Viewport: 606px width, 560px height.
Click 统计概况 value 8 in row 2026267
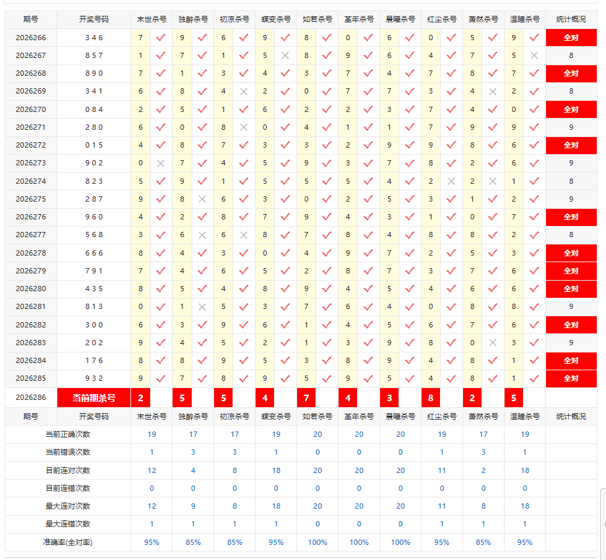pos(571,55)
